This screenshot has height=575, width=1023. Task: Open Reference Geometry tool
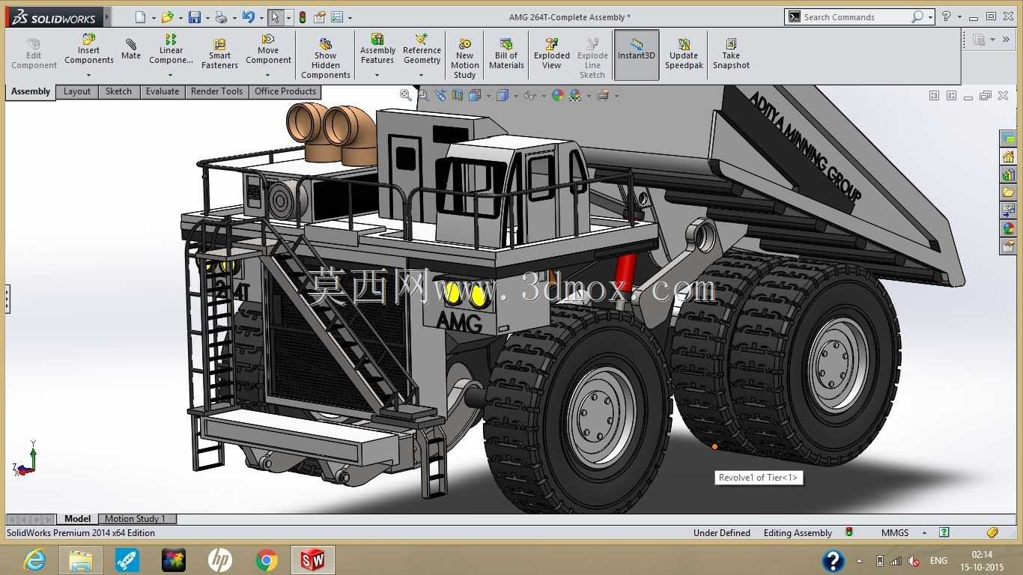tap(422, 49)
